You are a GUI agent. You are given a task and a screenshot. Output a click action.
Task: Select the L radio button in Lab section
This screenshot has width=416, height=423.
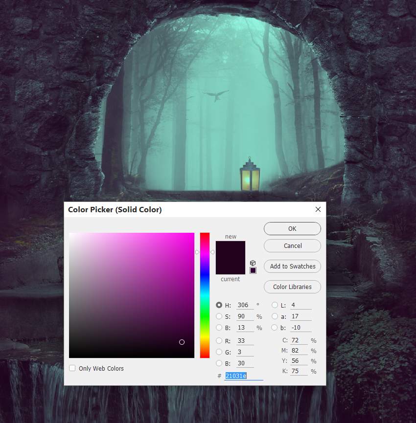click(275, 305)
